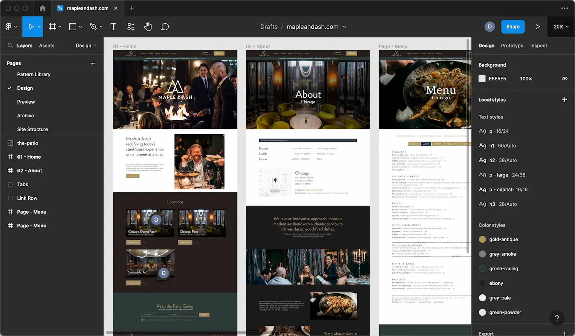This screenshot has height=336, width=575.
Task: Open the three-dot window options menu
Action: tap(564, 8)
